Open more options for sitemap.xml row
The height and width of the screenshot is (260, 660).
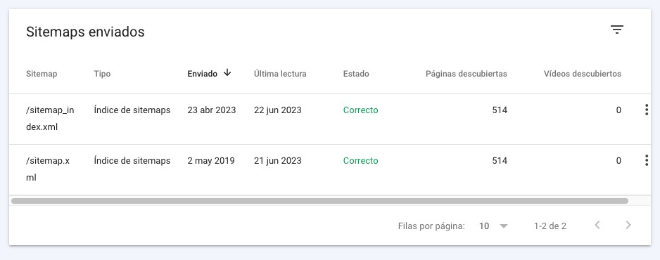coord(647,160)
